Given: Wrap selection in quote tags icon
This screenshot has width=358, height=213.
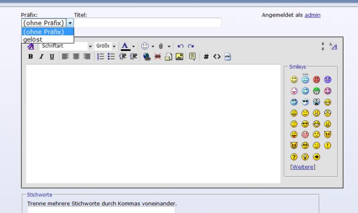Looking at the screenshot, I should 192,57.
